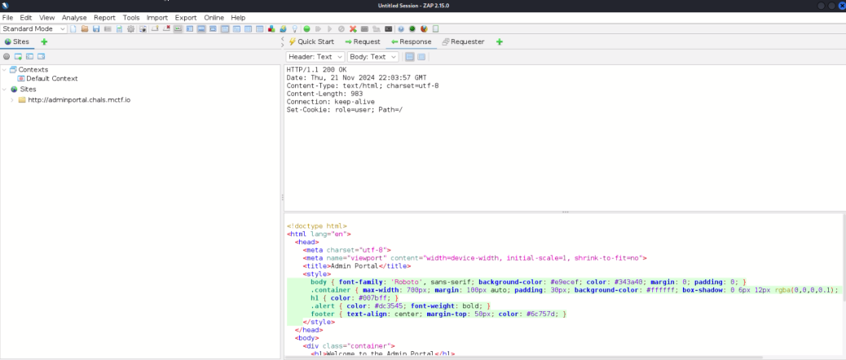Click the last document icon on main toolbar
The width and height of the screenshot is (846, 360).
tap(435, 29)
